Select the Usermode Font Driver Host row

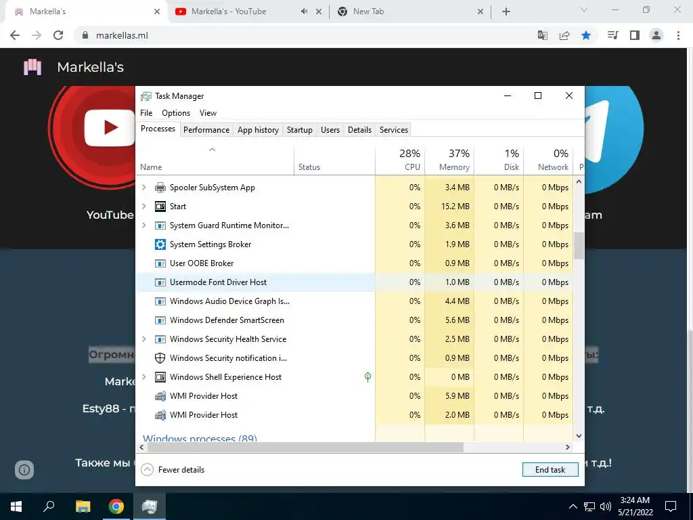[x=354, y=282]
